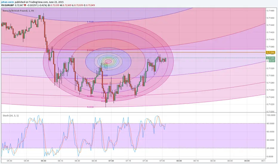Select the orange 0.71364 price label

tap(270, 52)
